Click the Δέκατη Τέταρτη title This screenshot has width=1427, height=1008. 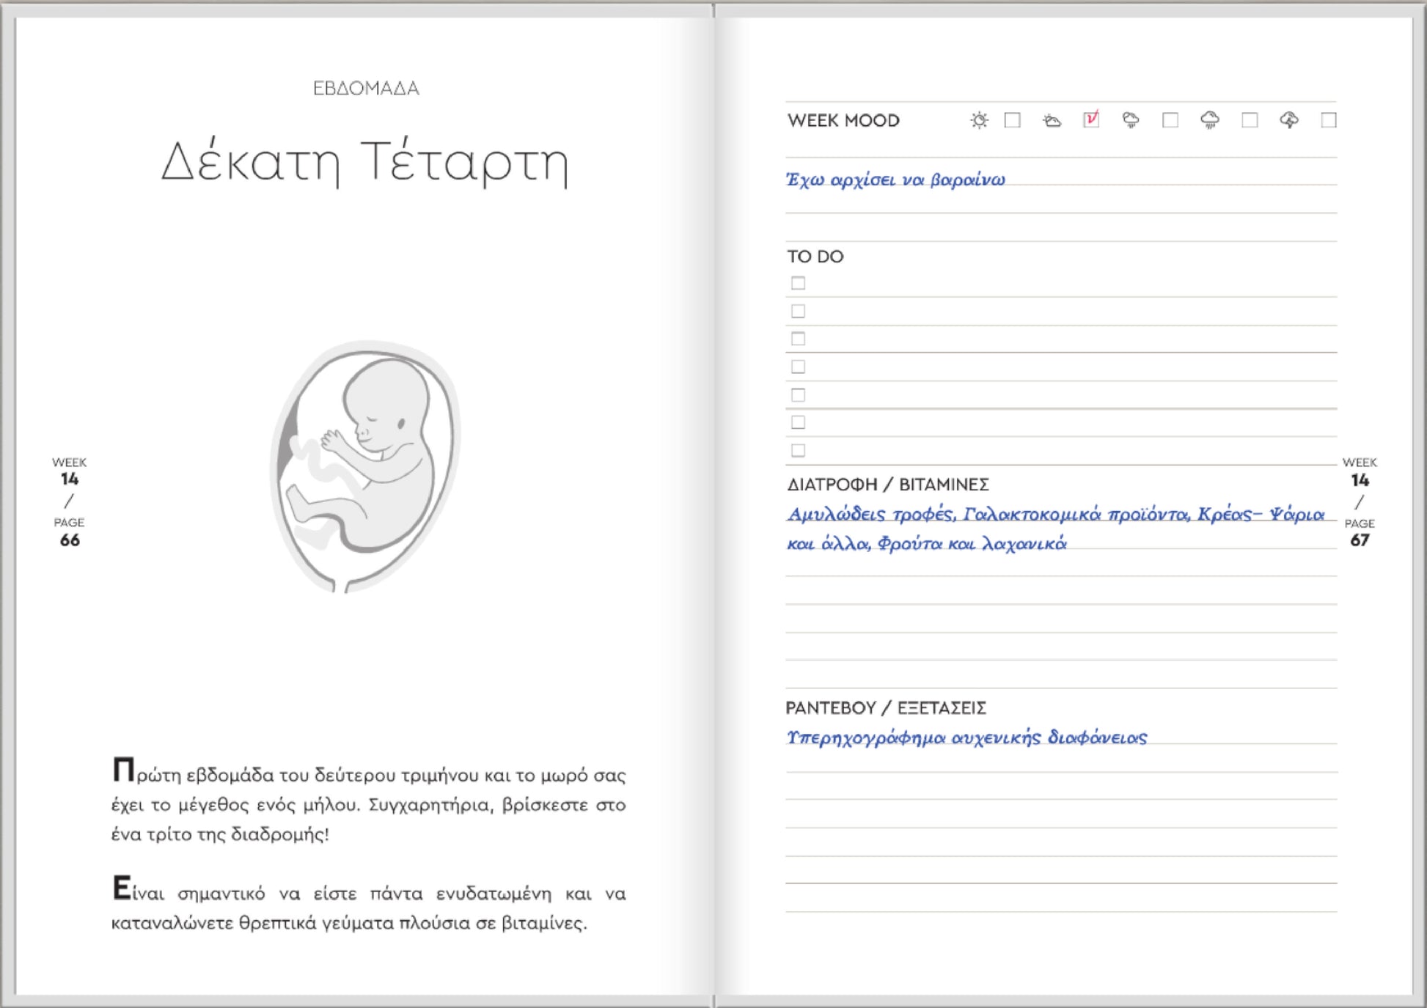365,162
